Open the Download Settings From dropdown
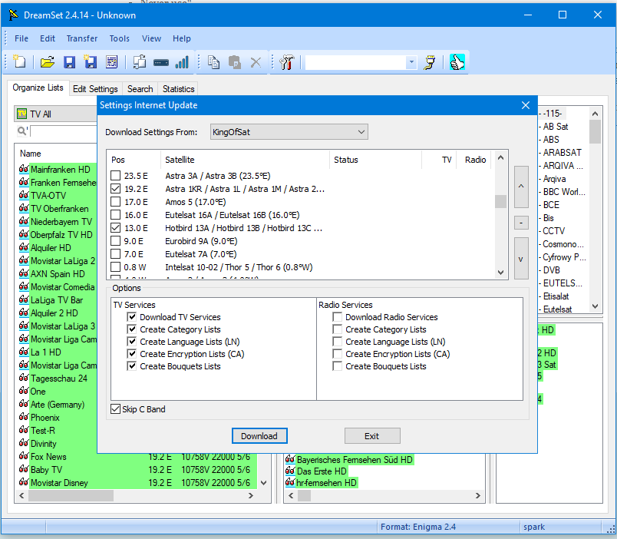617x539 pixels. point(289,132)
